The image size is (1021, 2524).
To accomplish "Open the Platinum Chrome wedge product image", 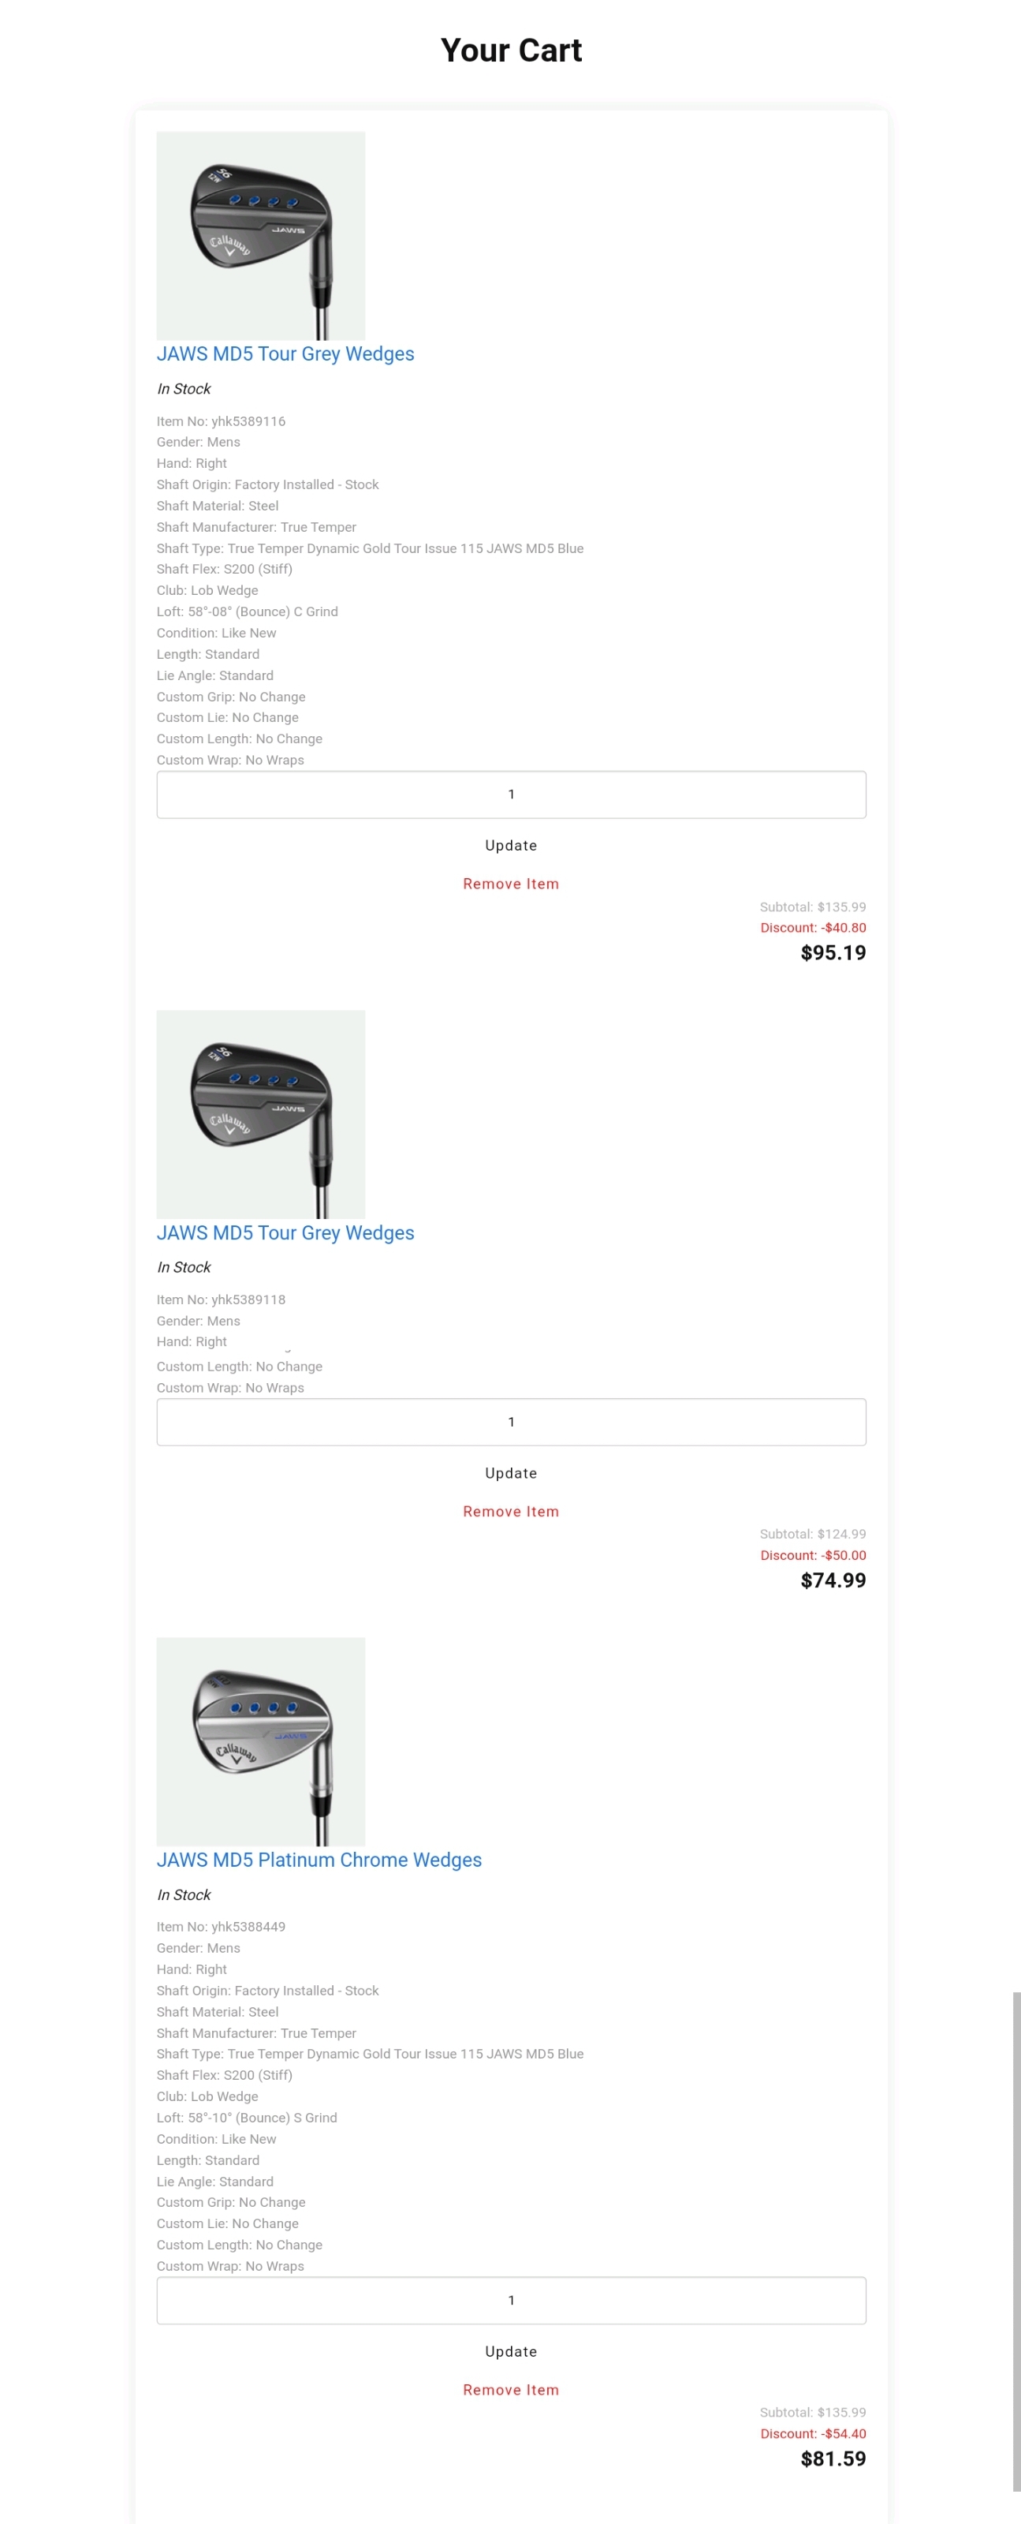I will click(x=260, y=1741).
